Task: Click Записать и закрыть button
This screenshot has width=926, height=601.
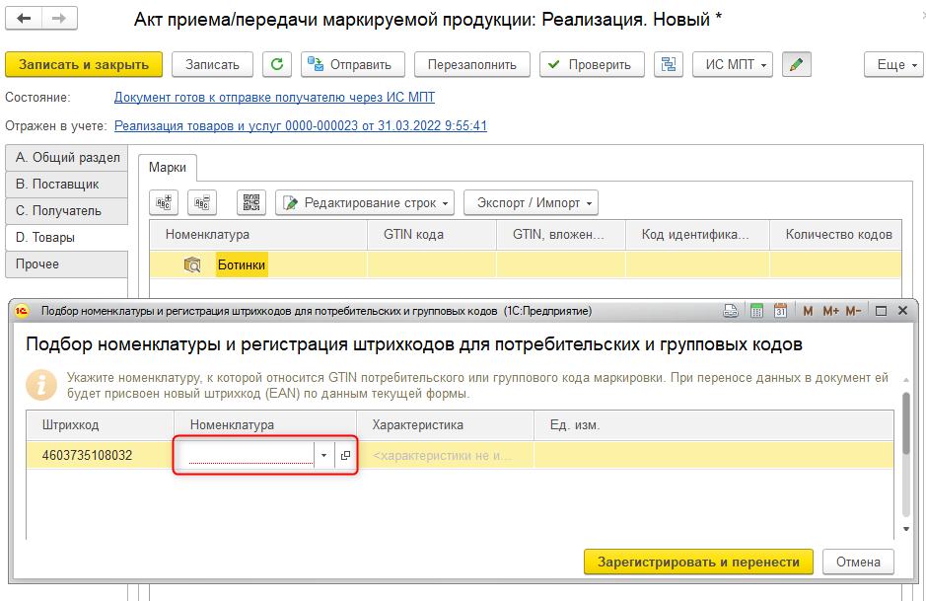Action: pyautogui.click(x=84, y=64)
